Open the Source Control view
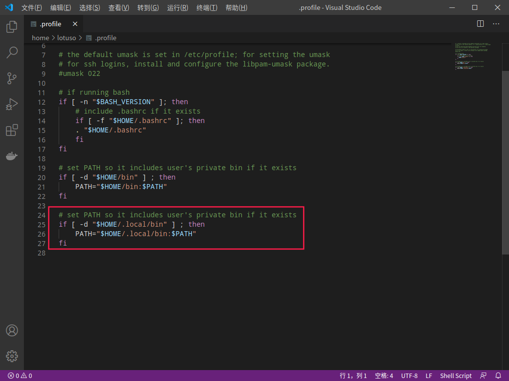Screen dimensions: 509x381 (12, 78)
